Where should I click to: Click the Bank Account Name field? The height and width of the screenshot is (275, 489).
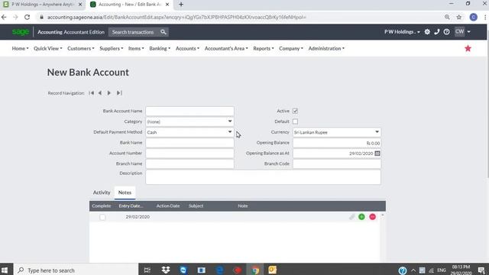[x=189, y=111]
